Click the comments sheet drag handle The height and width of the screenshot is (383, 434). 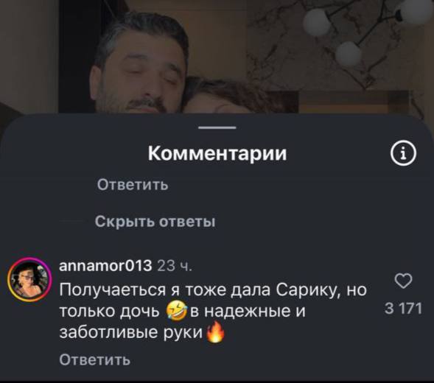click(217, 127)
